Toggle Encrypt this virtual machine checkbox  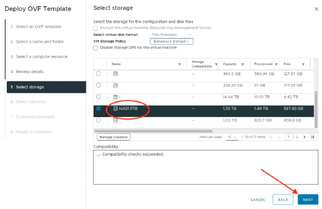(96, 28)
